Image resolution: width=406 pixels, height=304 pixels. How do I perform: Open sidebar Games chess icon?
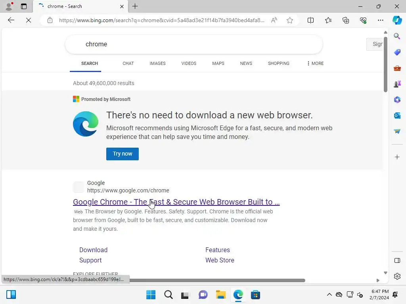(x=397, y=84)
